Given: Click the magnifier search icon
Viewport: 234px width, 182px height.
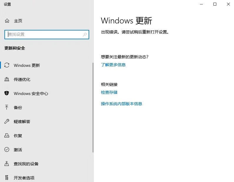Looking at the screenshot, I should click(85, 35).
